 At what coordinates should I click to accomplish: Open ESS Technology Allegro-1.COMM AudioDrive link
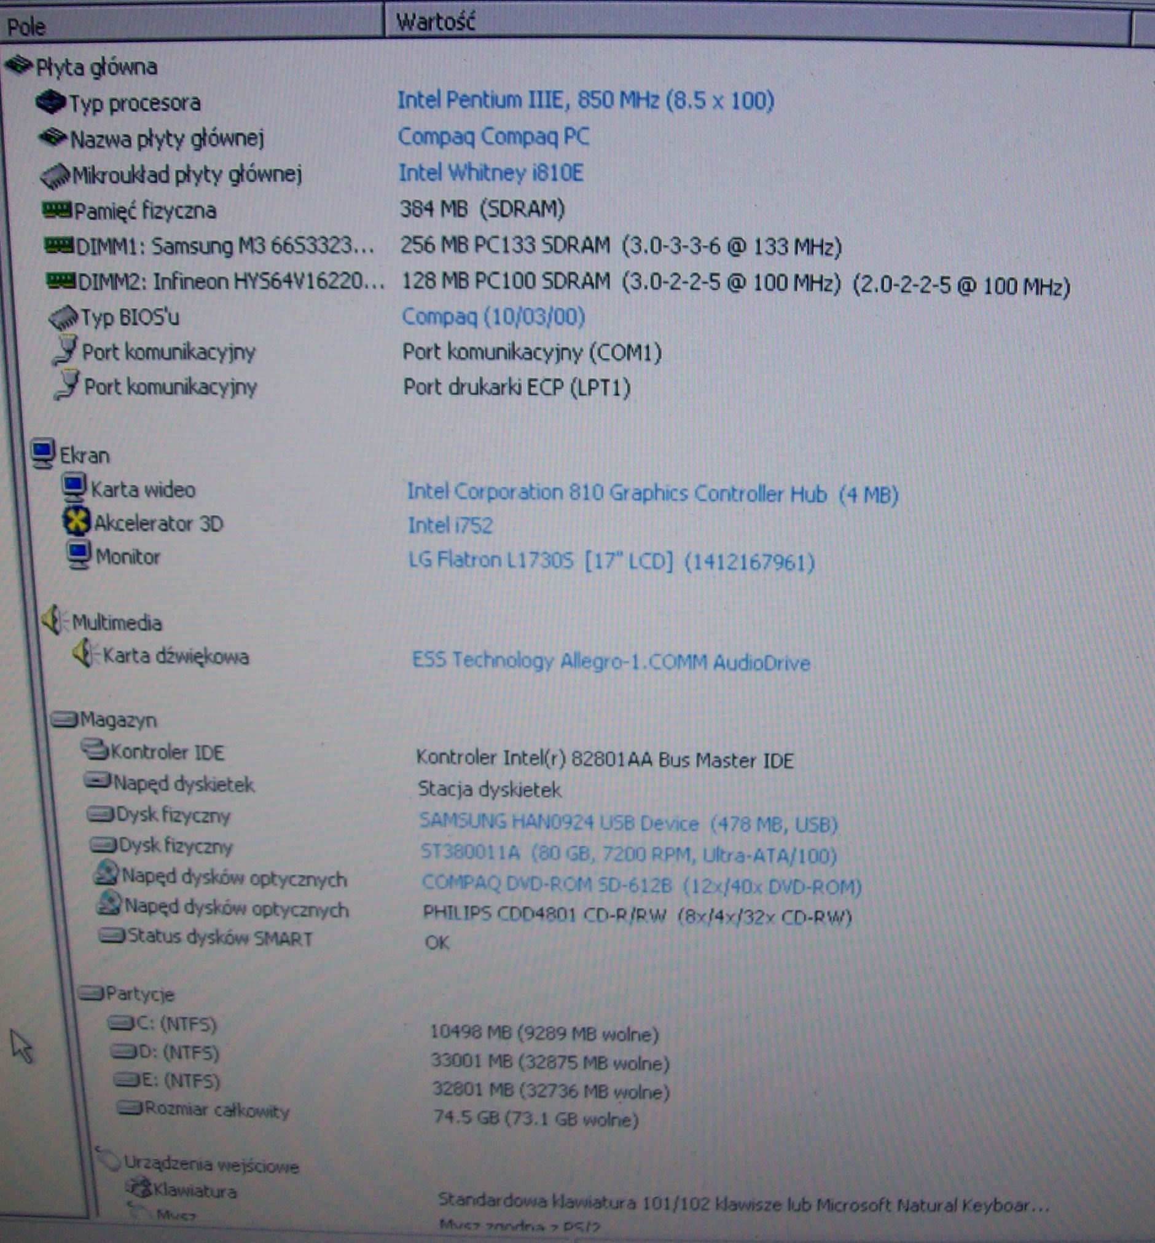(611, 661)
